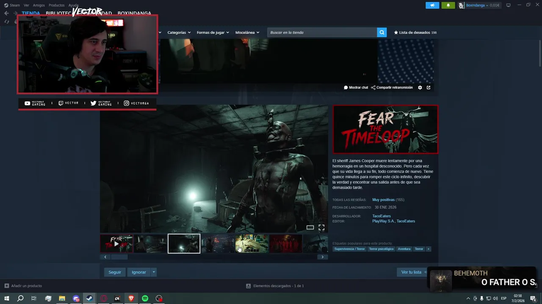The image size is (542, 304).
Task: Select the red corridor screenshot thumbnail
Action: (286, 244)
